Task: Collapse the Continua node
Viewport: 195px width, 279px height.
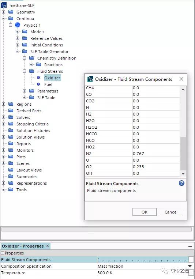Action: (x=4, y=19)
